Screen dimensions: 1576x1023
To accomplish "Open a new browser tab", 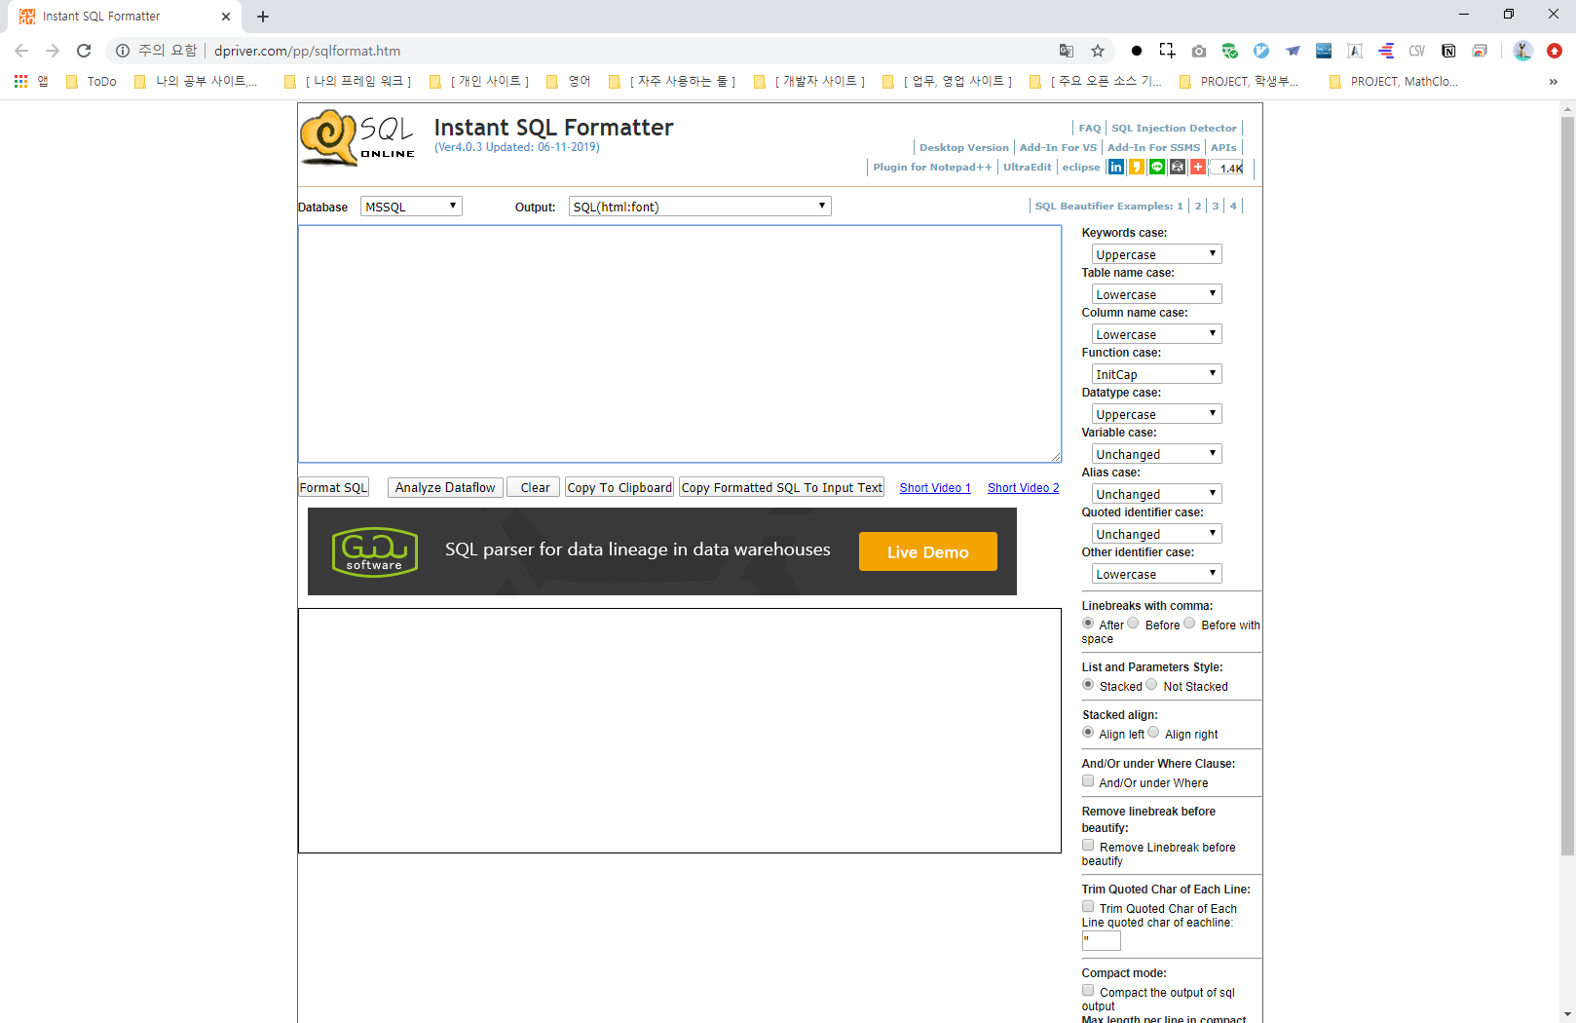I will [x=263, y=17].
